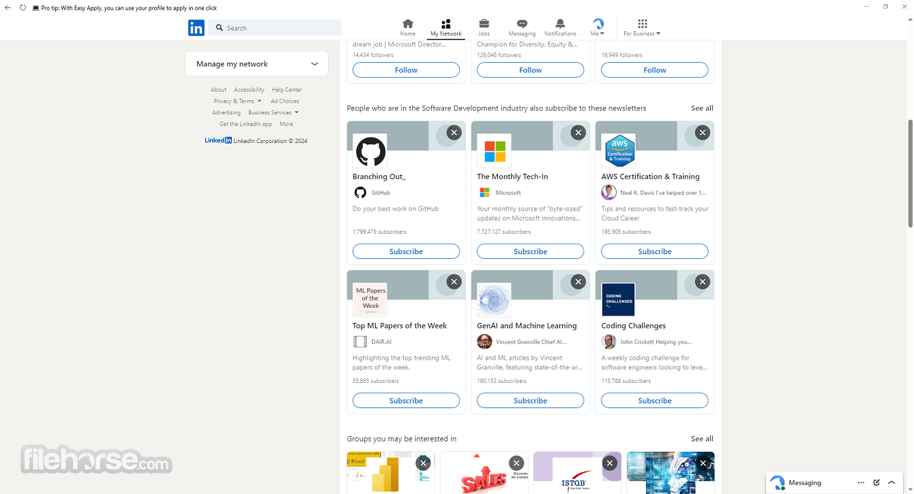Image resolution: width=914 pixels, height=494 pixels.
Task: Open the About footer link
Action: [218, 90]
